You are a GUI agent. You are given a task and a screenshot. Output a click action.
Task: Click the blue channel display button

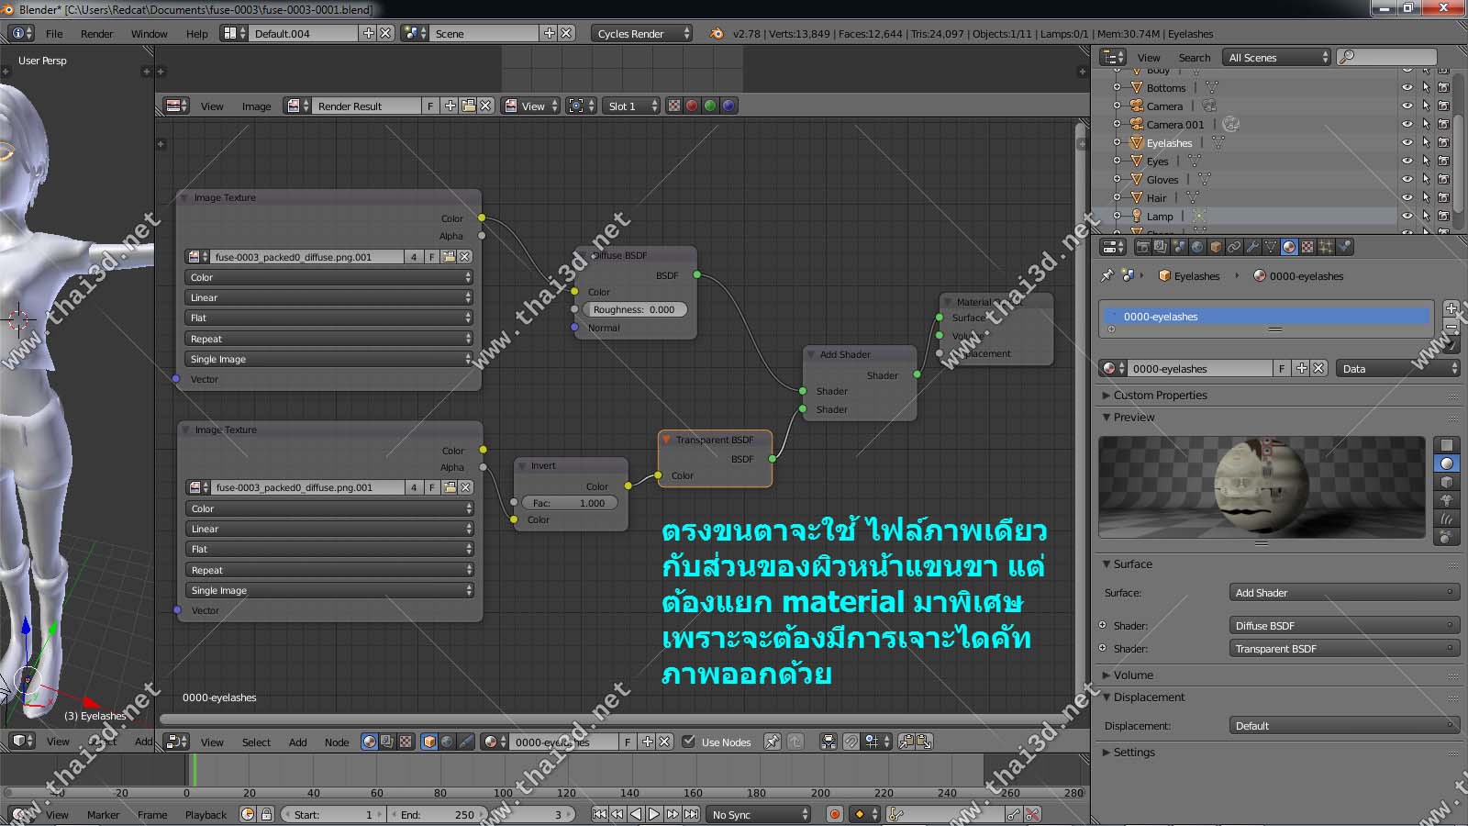(x=728, y=106)
